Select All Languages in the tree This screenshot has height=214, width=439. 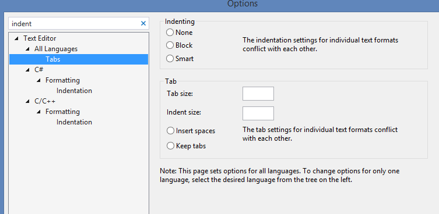tap(56, 49)
